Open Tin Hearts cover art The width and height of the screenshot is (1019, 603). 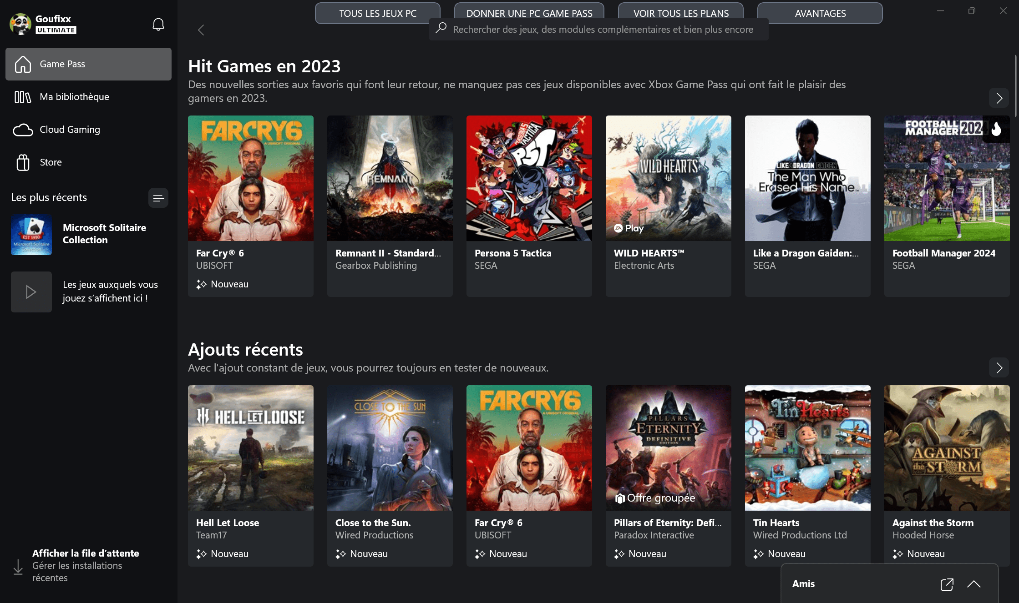[x=808, y=448]
